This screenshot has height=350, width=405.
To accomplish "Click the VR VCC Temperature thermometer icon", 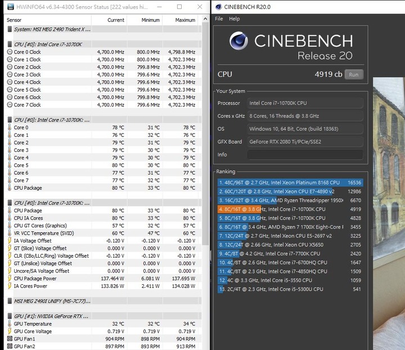I will coord(10,233).
